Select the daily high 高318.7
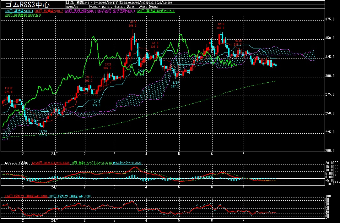The image size is (340, 223). (x=107, y=7)
